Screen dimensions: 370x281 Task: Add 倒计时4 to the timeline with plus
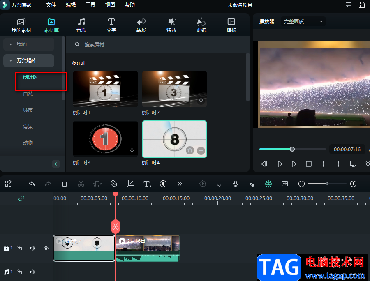201,151
